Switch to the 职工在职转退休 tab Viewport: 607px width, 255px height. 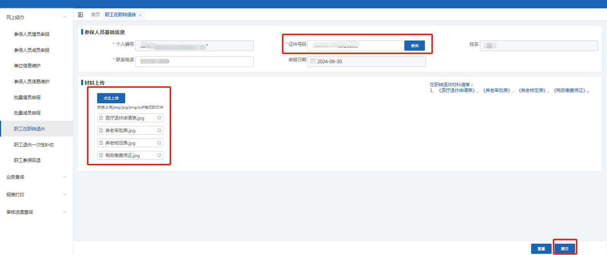[121, 15]
